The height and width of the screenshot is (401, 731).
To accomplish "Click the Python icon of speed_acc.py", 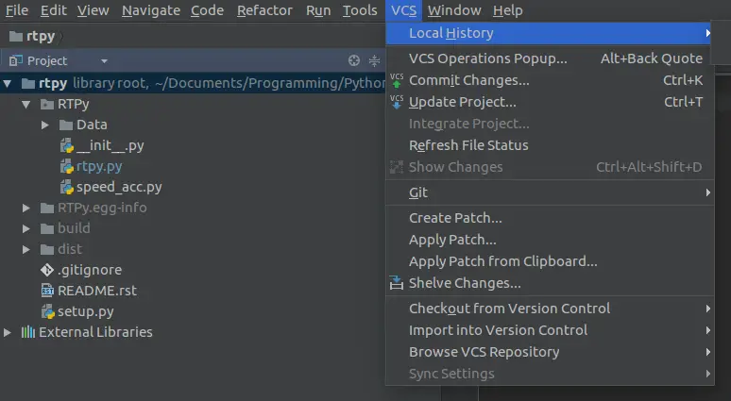I will click(67, 187).
